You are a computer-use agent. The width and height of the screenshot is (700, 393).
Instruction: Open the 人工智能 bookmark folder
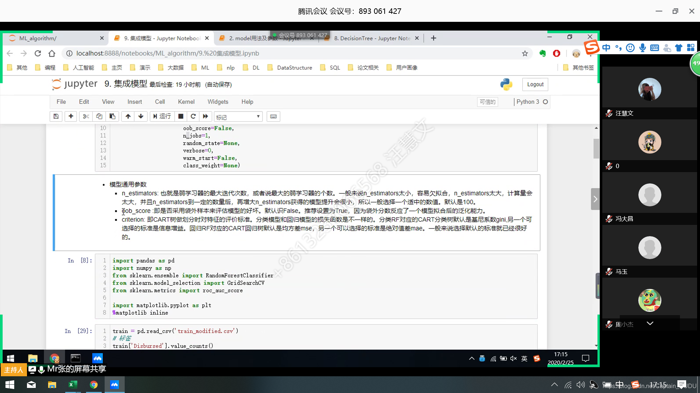click(79, 68)
